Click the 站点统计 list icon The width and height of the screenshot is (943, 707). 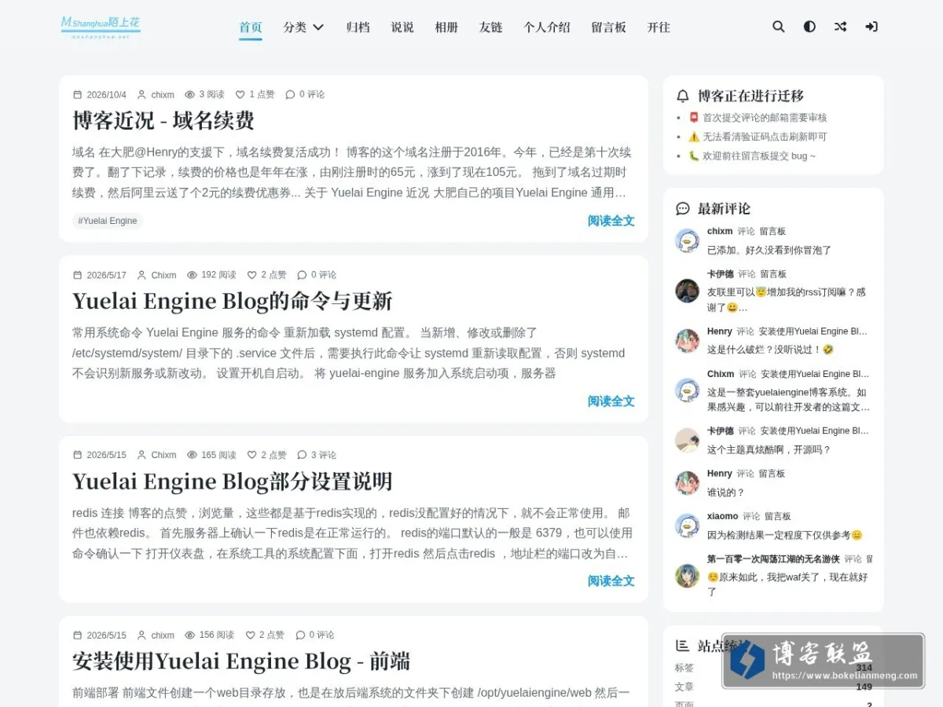coord(683,646)
